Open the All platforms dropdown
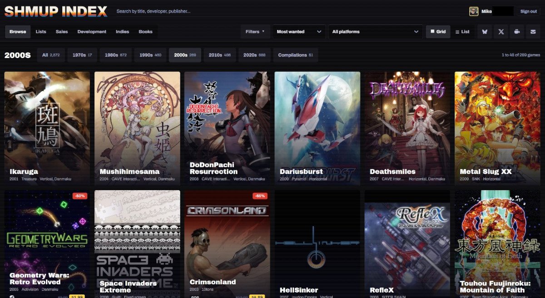 (x=375, y=32)
